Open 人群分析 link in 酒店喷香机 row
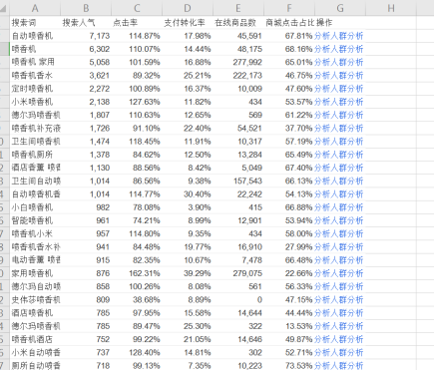This screenshot has width=434, height=370. point(347,313)
